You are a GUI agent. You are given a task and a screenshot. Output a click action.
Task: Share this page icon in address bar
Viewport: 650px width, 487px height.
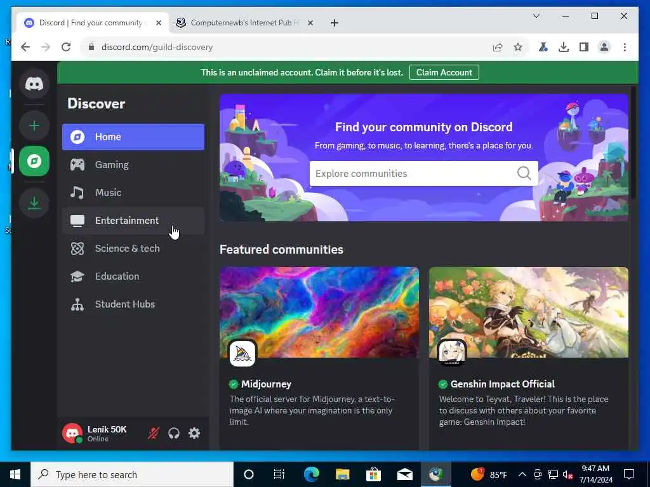498,47
